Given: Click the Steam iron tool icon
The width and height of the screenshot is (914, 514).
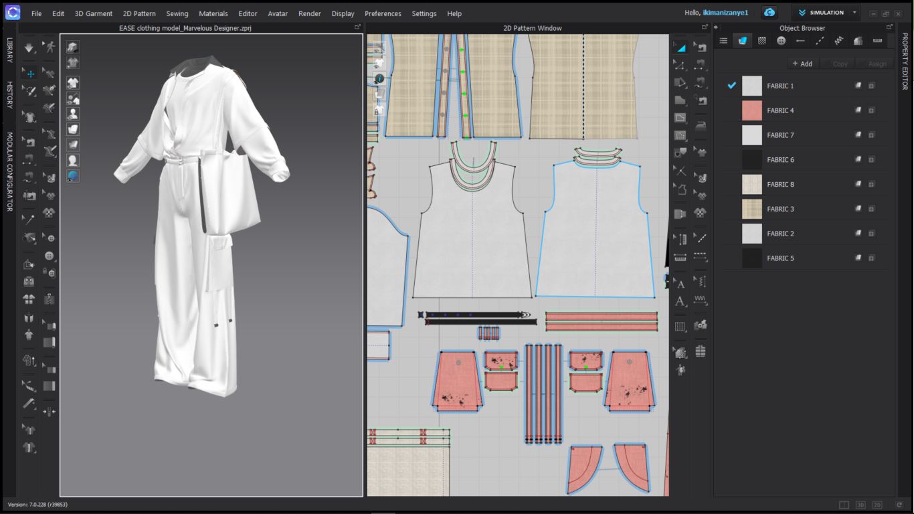Looking at the screenshot, I should pyautogui.click(x=701, y=125).
